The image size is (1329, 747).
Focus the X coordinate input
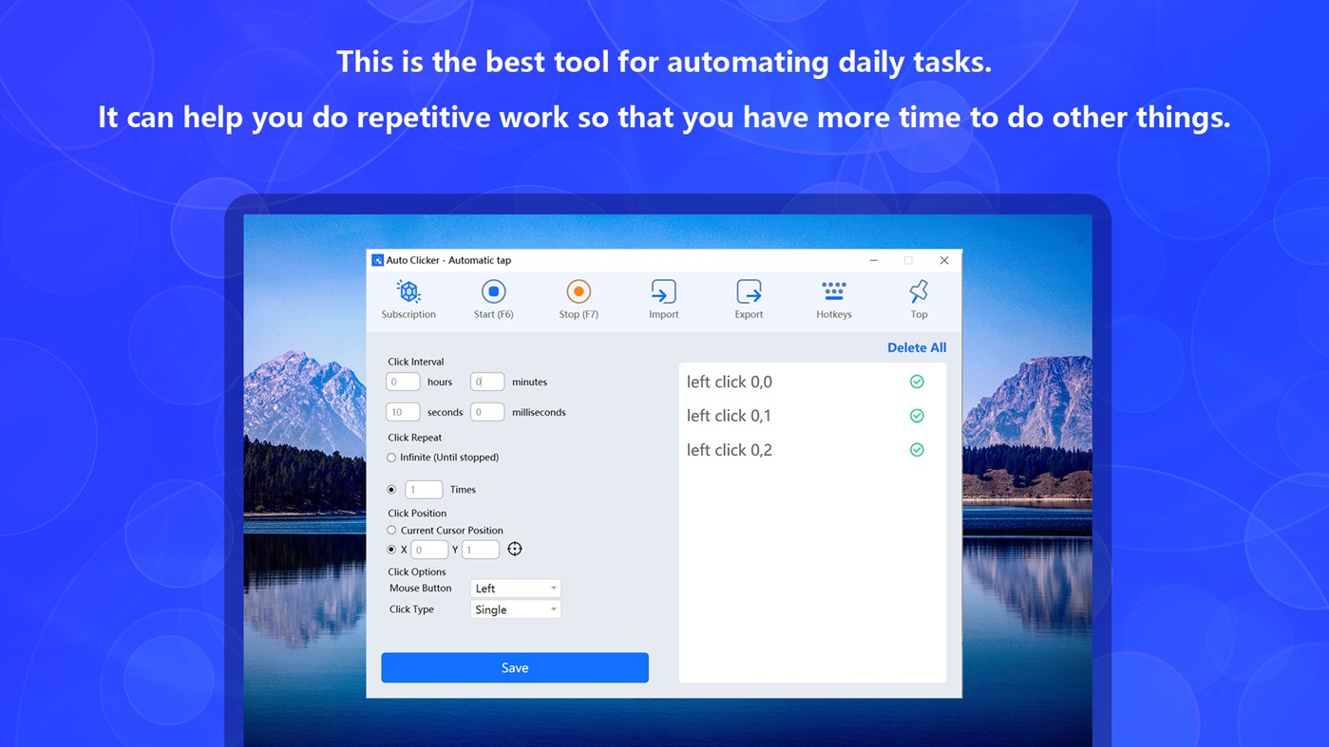click(429, 550)
